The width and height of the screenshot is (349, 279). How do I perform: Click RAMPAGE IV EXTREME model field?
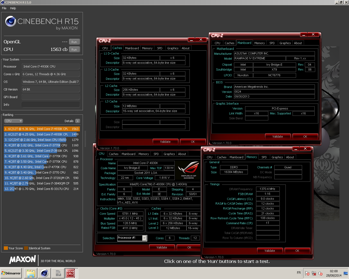click(x=260, y=58)
